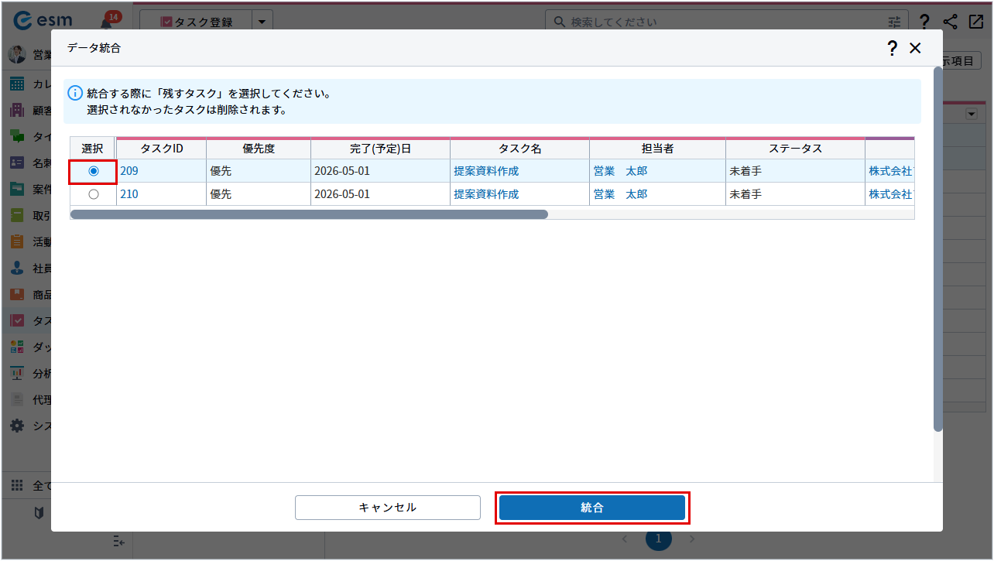Click the calendar icon in sidebar
Viewport: 994px width, 561px height.
click(x=17, y=84)
